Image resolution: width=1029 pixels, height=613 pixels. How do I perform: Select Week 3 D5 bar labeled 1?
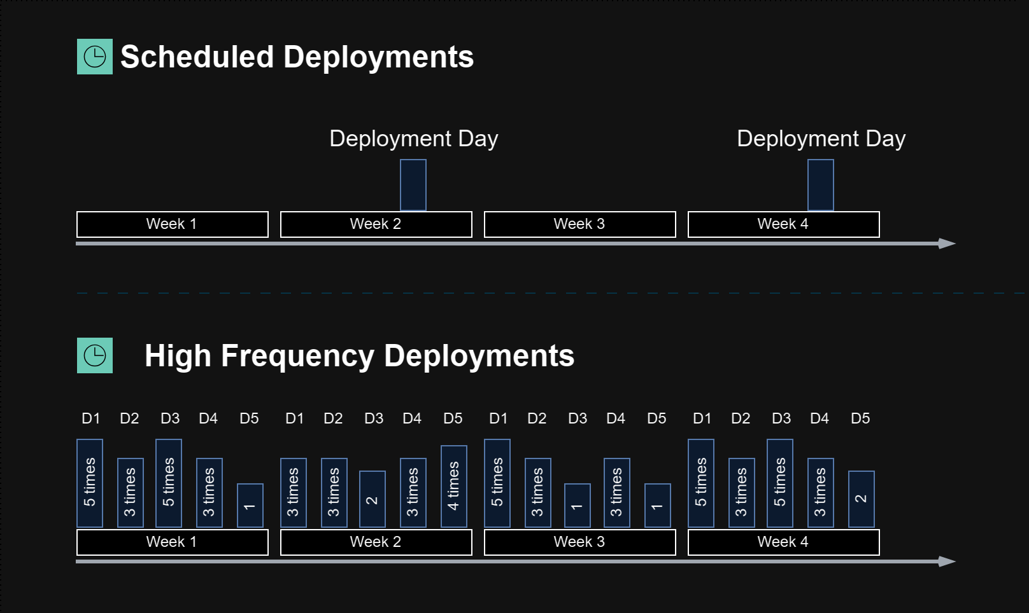(x=658, y=506)
